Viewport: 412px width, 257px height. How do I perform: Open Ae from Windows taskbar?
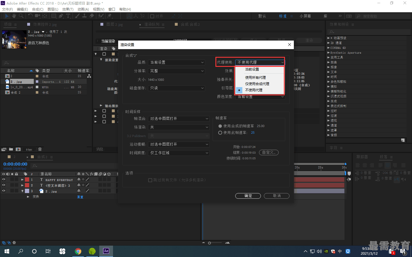pos(106,251)
